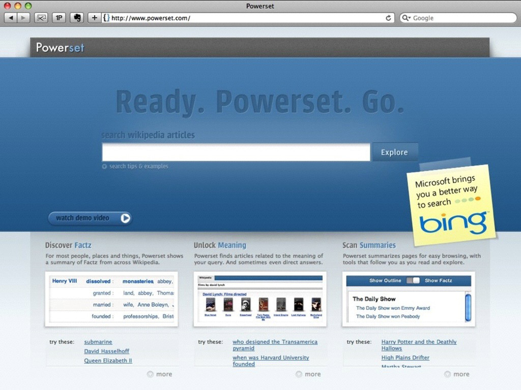Toggle Show Outline / Show Factz switch

(413, 280)
